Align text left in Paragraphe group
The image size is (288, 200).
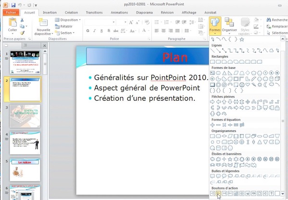(157, 30)
